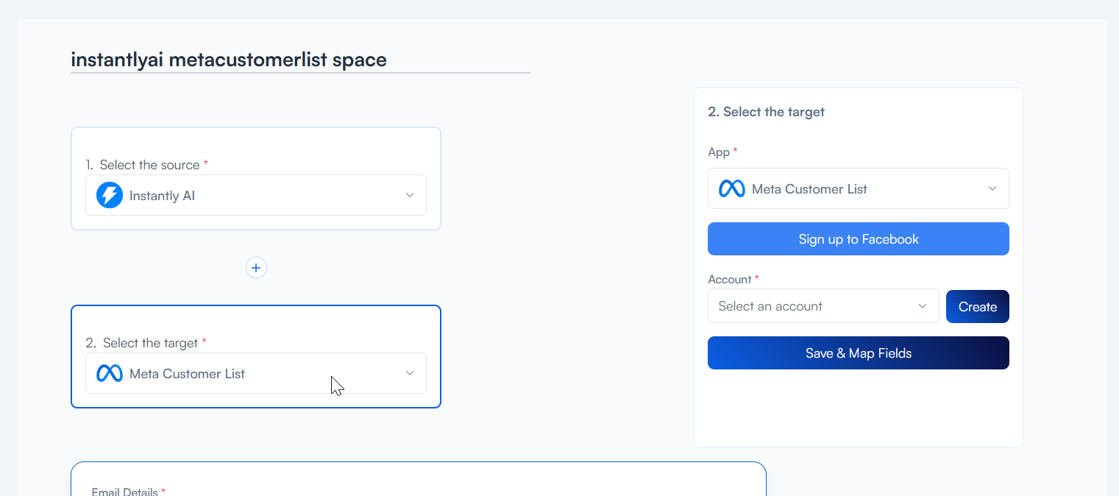The width and height of the screenshot is (1119, 496).
Task: Select the Instantly AI source text
Action: 162,196
